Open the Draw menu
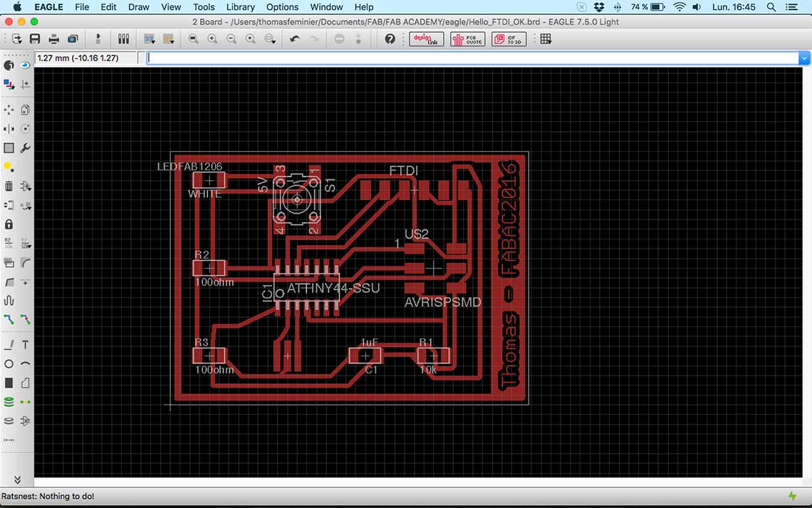The image size is (812, 508). [x=138, y=7]
